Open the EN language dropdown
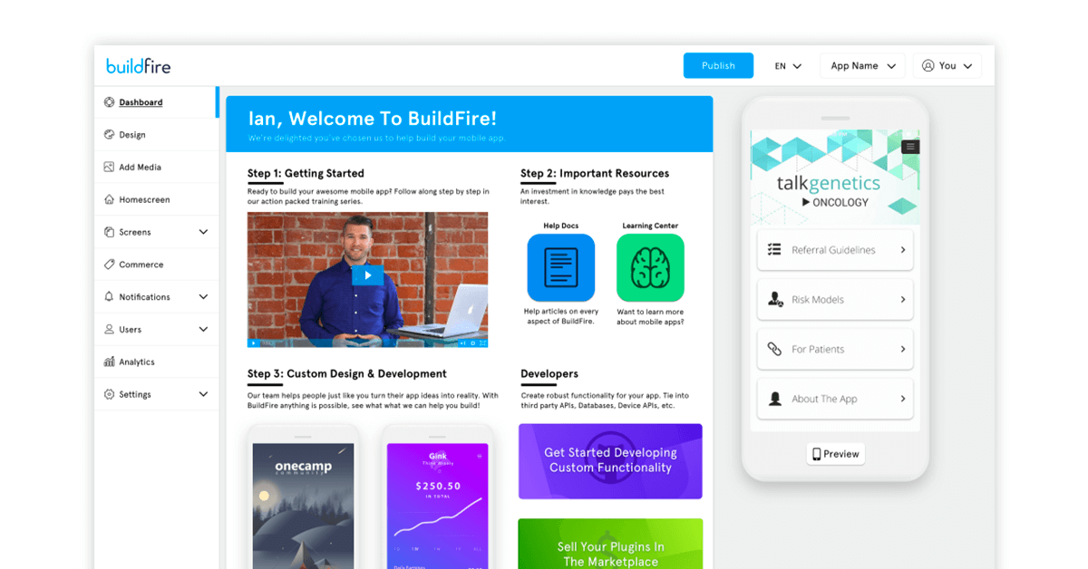The image size is (1088, 569). click(x=788, y=66)
